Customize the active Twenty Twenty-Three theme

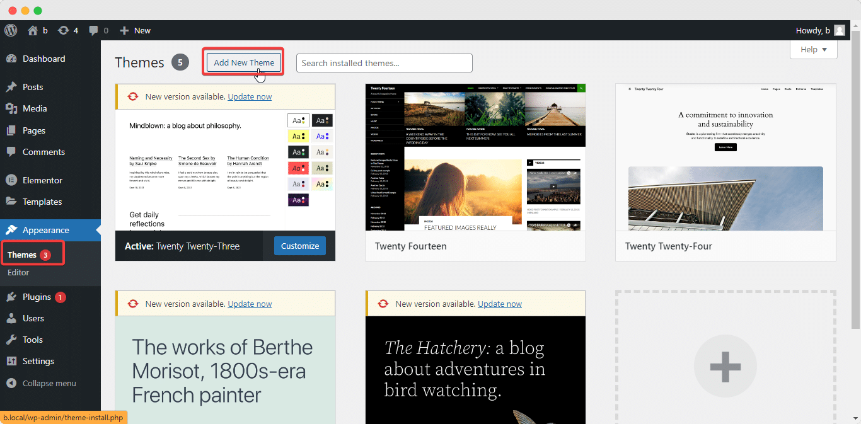(300, 246)
